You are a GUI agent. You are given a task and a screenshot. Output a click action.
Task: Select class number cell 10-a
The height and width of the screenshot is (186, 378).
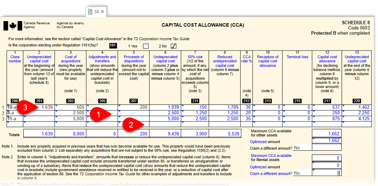pyautogui.click(x=15, y=107)
